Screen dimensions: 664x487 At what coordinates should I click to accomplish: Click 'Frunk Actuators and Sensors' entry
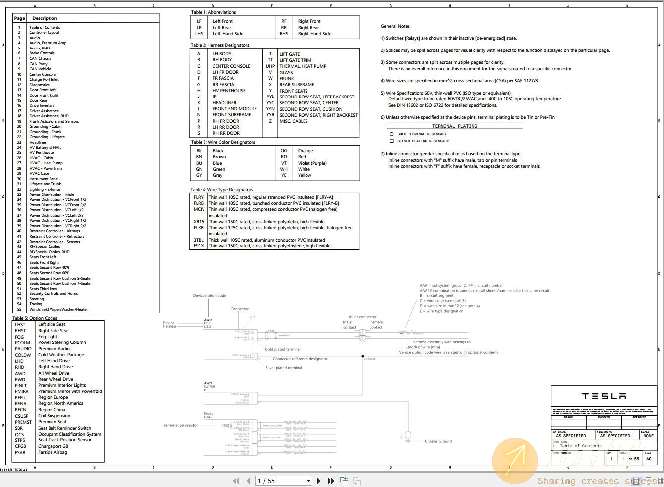point(54,121)
